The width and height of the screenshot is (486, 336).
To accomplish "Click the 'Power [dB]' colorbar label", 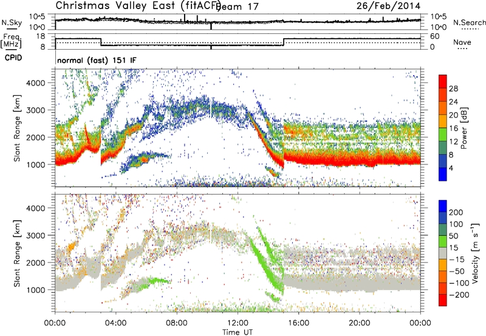I will 464,128.
